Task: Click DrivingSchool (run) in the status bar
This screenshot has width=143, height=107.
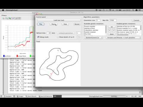Action: [96, 96]
